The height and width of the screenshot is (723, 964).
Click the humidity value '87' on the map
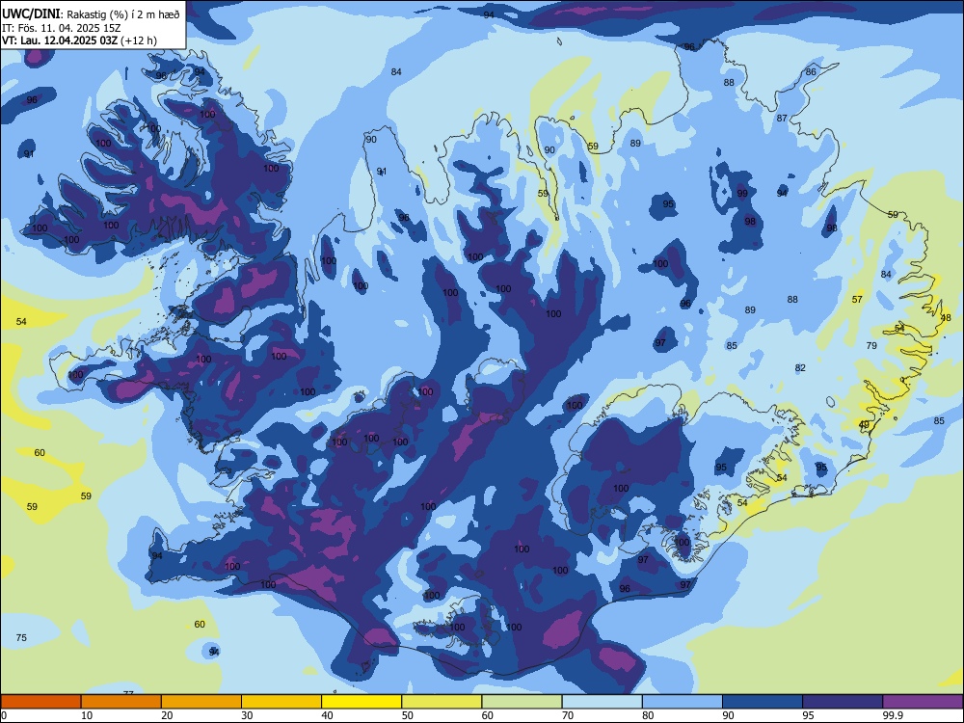tap(782, 118)
